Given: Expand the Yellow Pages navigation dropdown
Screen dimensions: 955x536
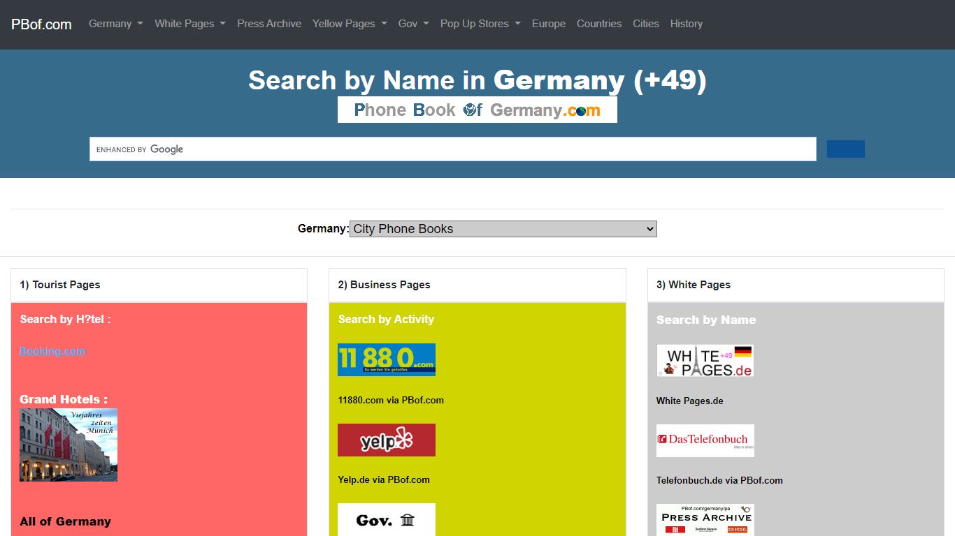Looking at the screenshot, I should [x=350, y=24].
